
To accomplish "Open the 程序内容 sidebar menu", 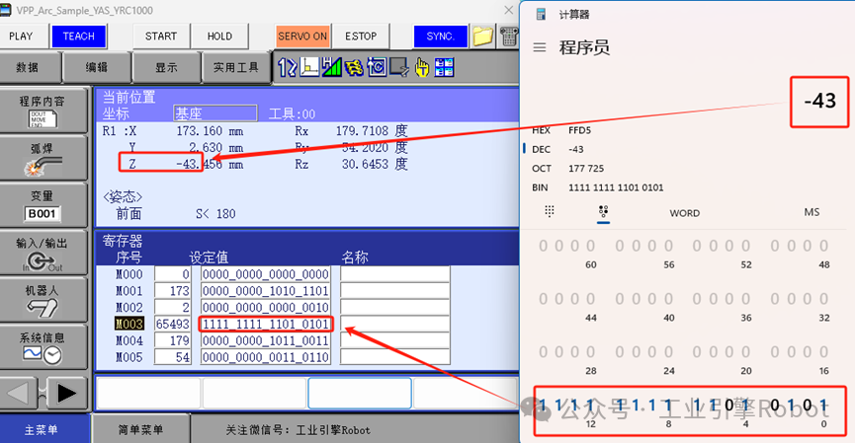I will click(x=43, y=111).
